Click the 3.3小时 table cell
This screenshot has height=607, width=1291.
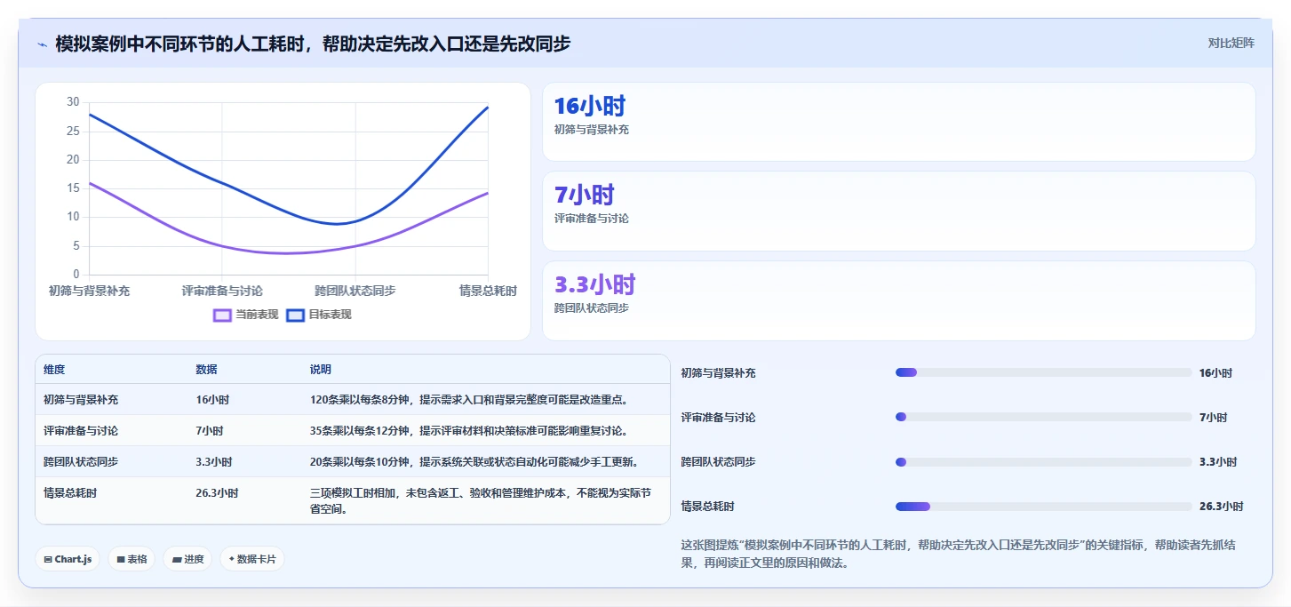pos(214,462)
